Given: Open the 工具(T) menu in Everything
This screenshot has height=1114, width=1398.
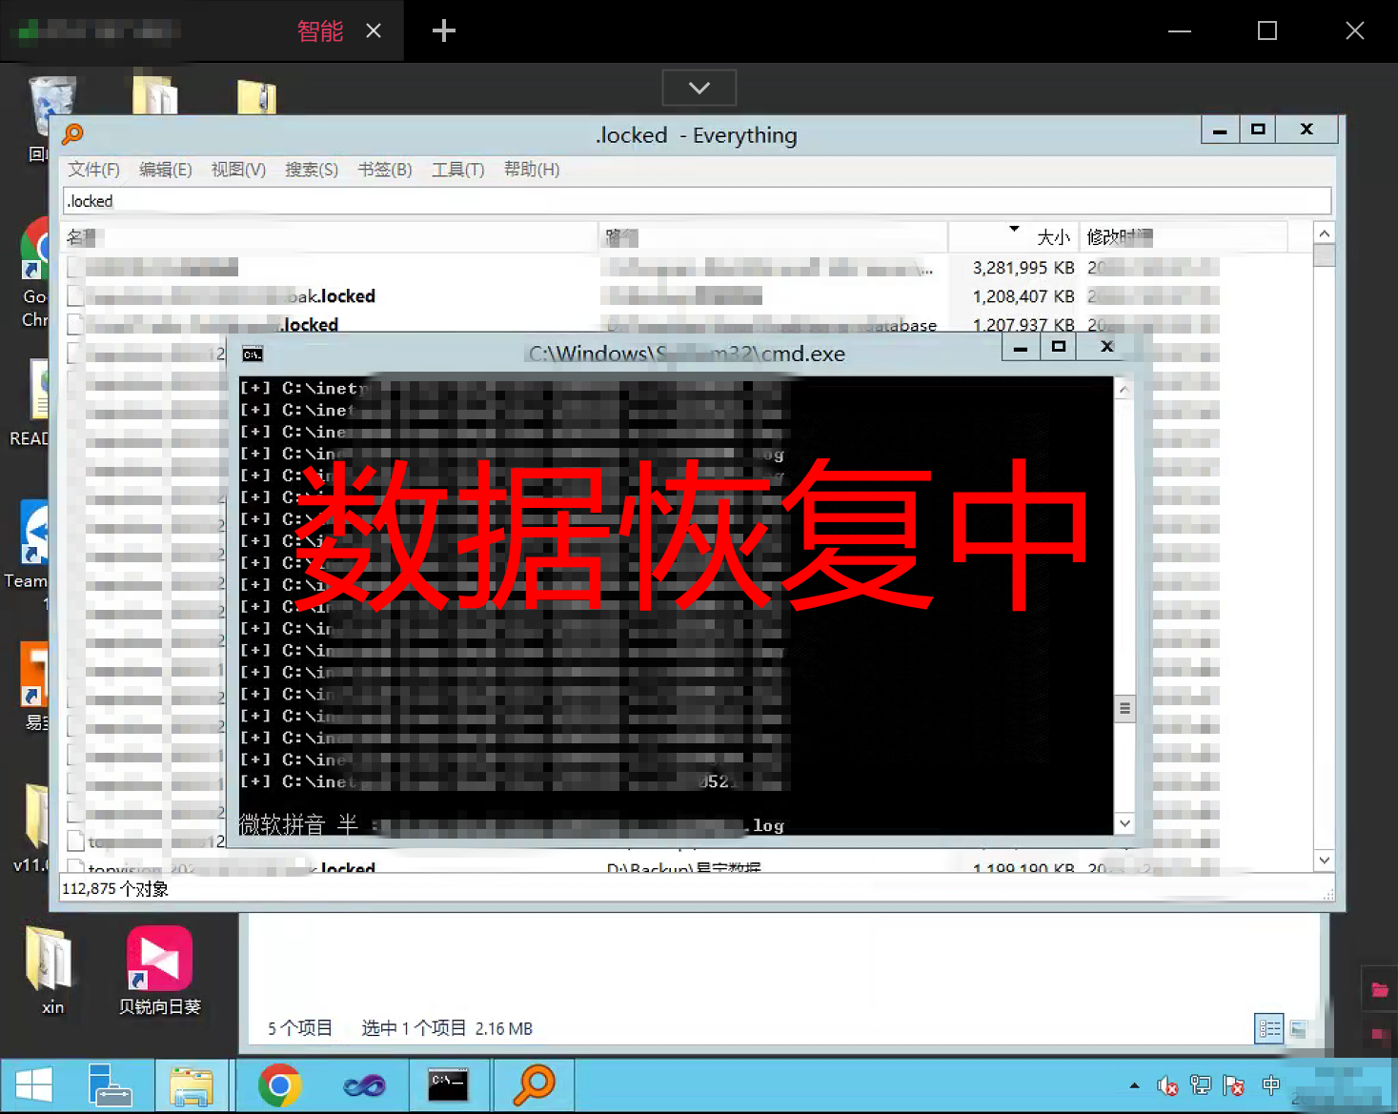Looking at the screenshot, I should (x=458, y=170).
